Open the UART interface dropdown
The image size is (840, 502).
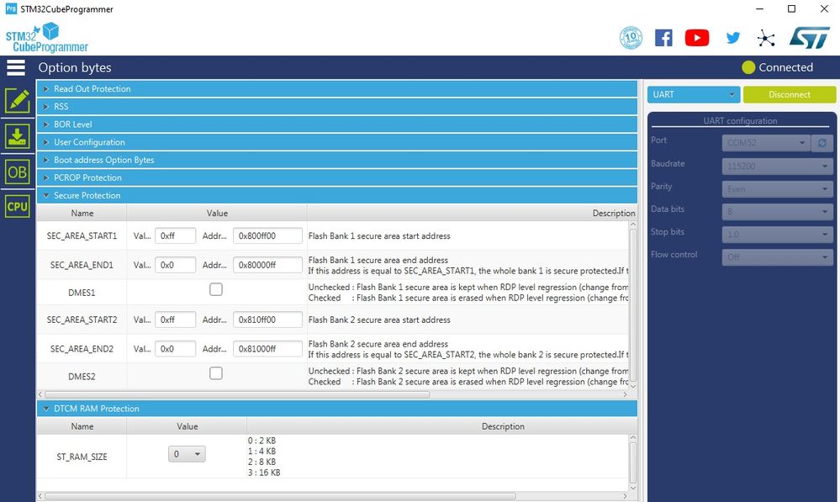click(693, 94)
